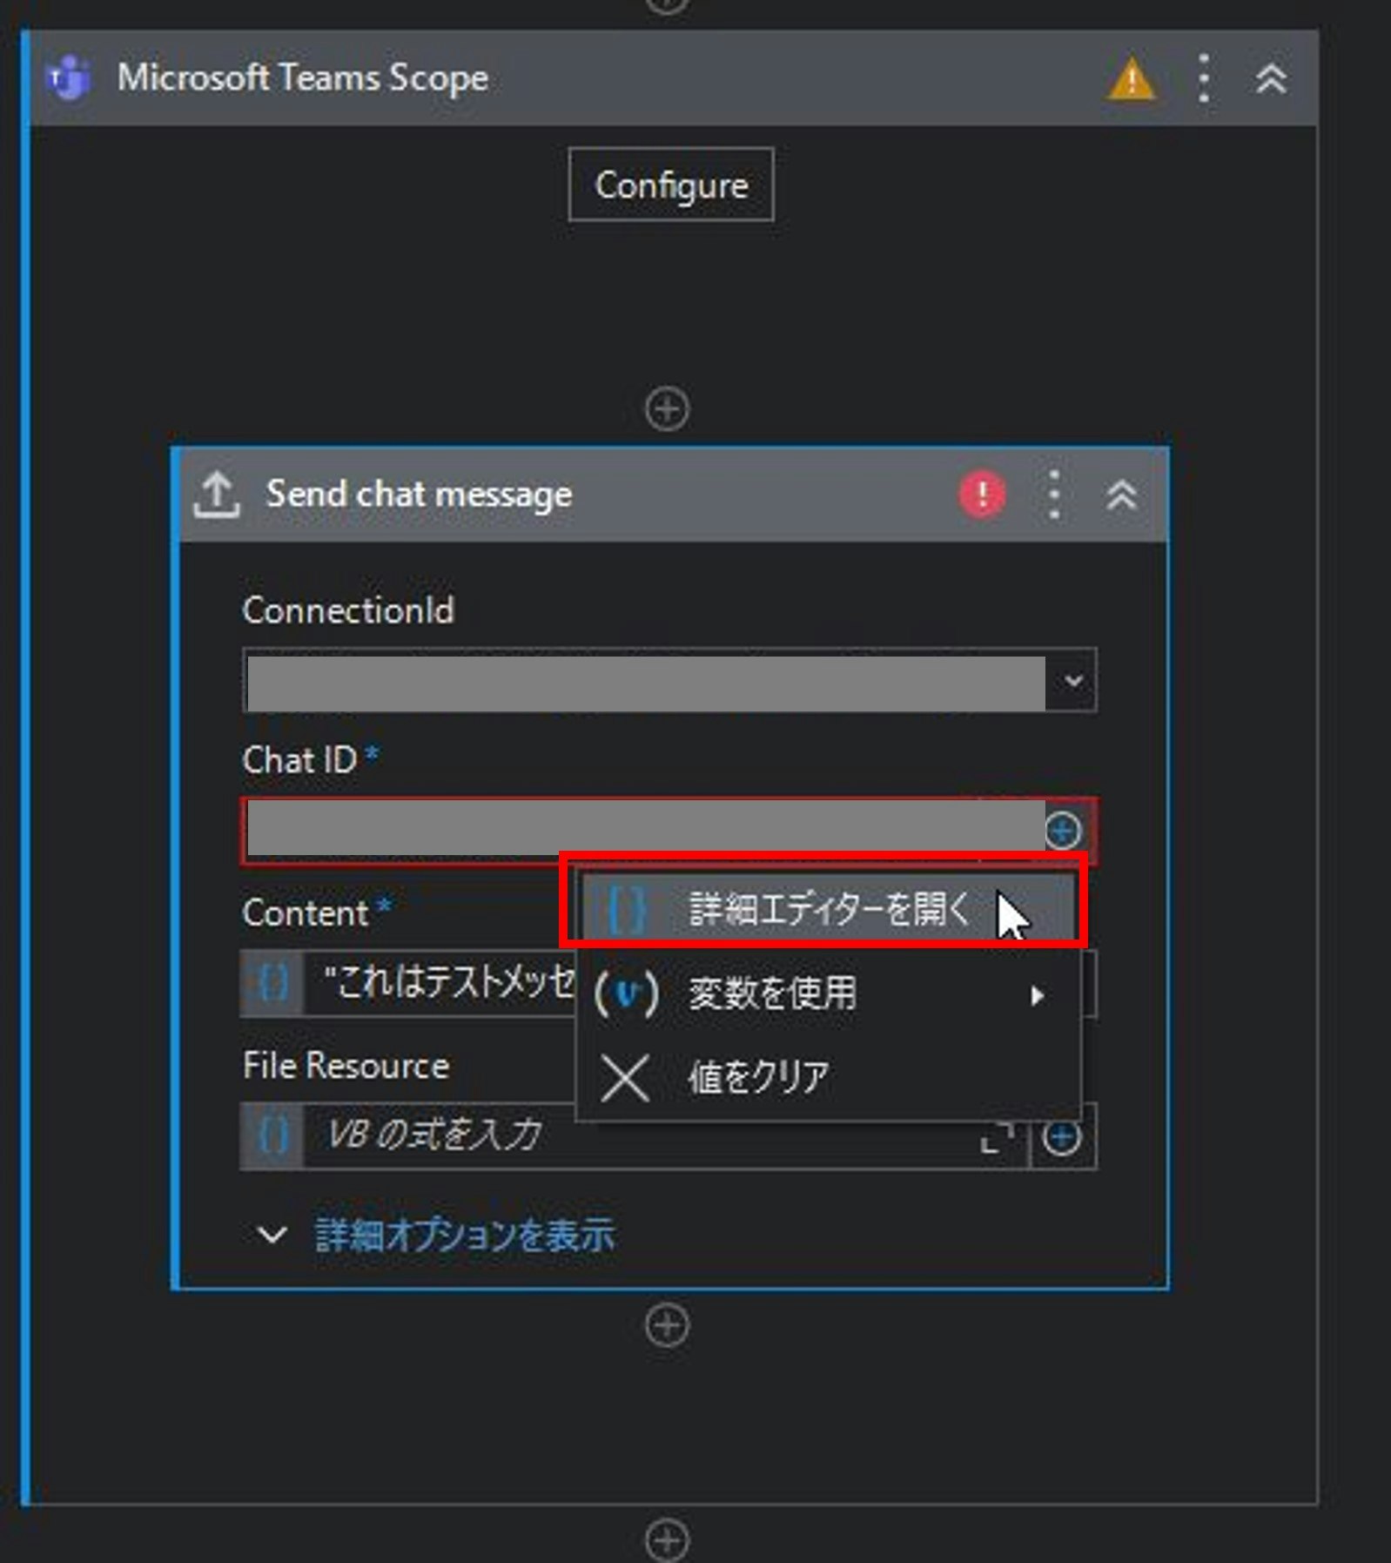1391x1563 pixels.
Task: Collapse the Microsoft Teams Scope activity
Action: [x=1271, y=78]
